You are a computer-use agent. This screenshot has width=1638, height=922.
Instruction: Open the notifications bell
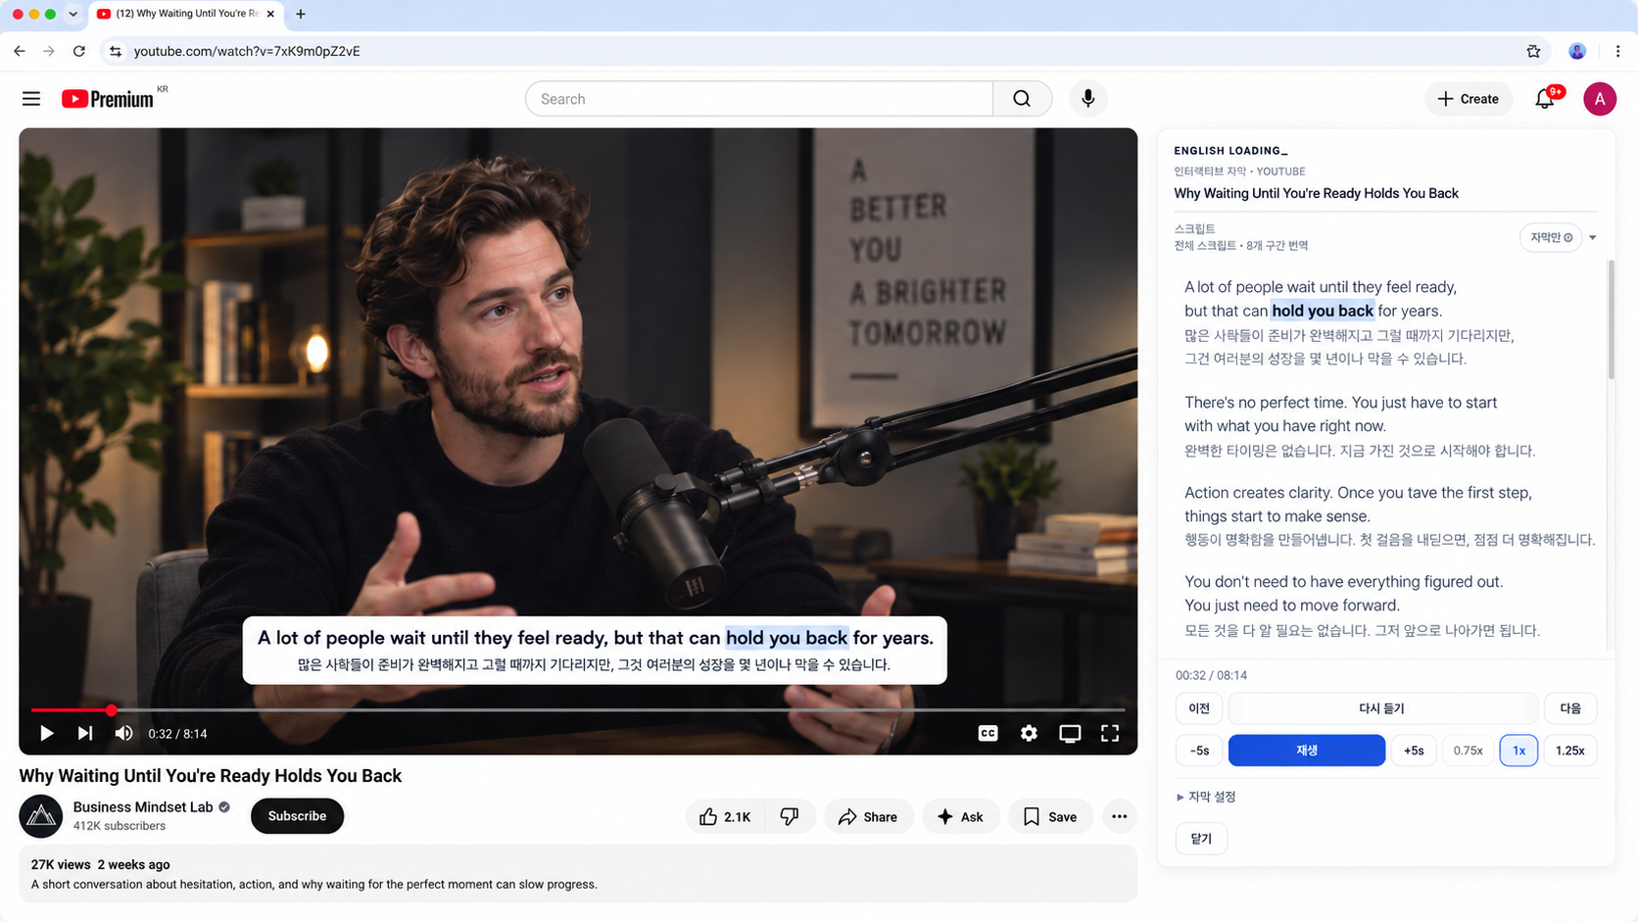pyautogui.click(x=1545, y=99)
